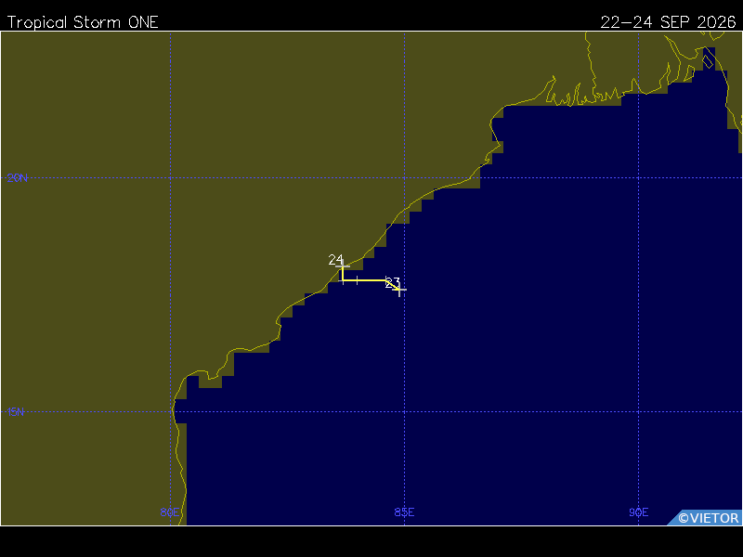Click the horizontal yellow storm track segment
Viewport: 743px width, 557px height.
(x=365, y=280)
